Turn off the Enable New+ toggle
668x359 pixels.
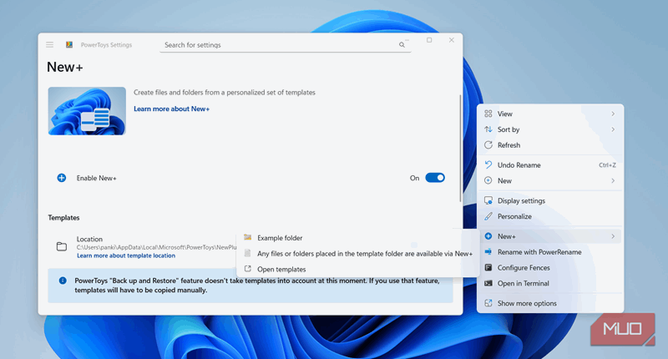pos(434,178)
